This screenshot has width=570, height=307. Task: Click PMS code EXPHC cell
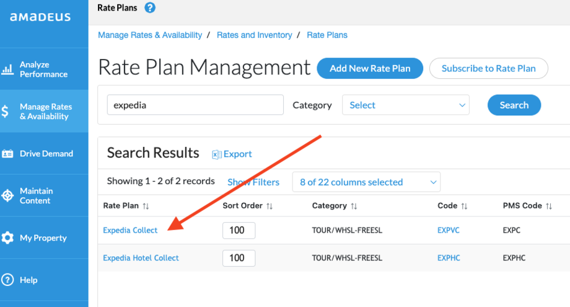[514, 258]
